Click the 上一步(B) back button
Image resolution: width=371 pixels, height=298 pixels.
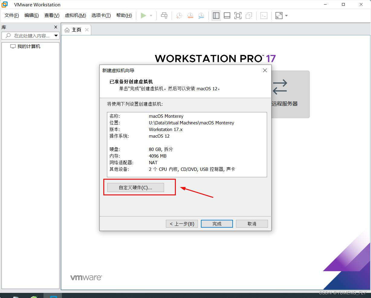182,224
